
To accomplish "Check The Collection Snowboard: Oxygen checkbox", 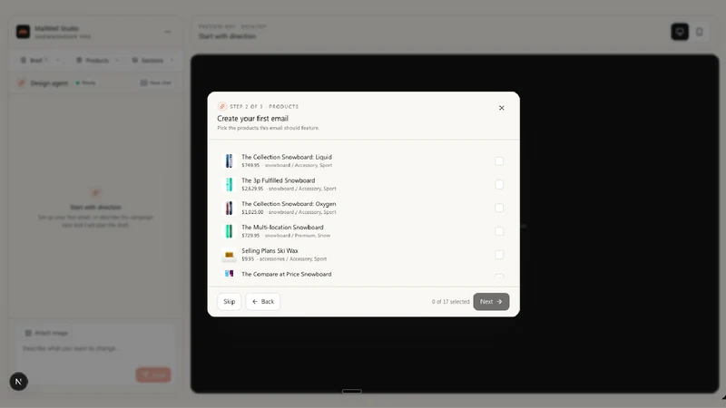I will [x=499, y=208].
